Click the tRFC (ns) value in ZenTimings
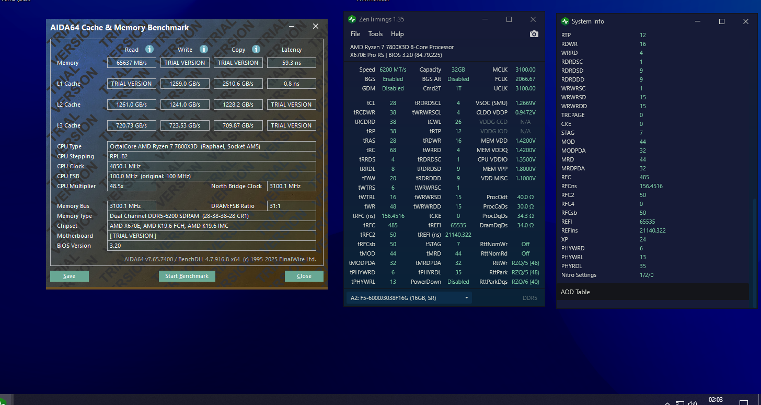Screen dimensions: 761x405 point(393,216)
